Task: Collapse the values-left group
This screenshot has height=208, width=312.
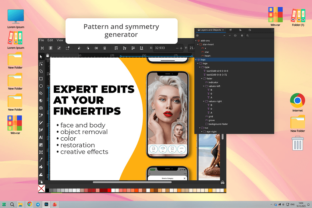Action: click(204, 86)
